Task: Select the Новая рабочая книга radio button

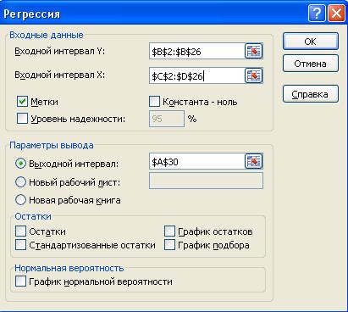Action: click(x=20, y=200)
